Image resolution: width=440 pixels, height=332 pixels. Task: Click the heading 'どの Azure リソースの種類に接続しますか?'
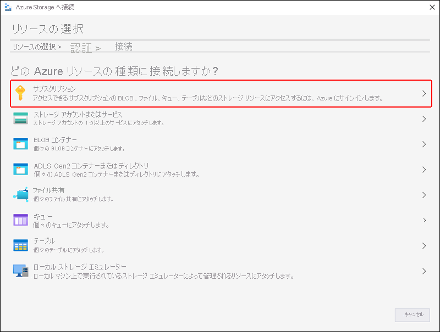click(x=114, y=71)
